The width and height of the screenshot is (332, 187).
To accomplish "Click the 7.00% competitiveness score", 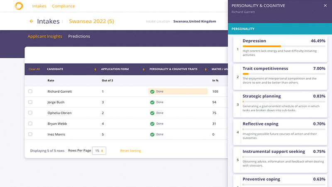I will pyautogui.click(x=319, y=69).
